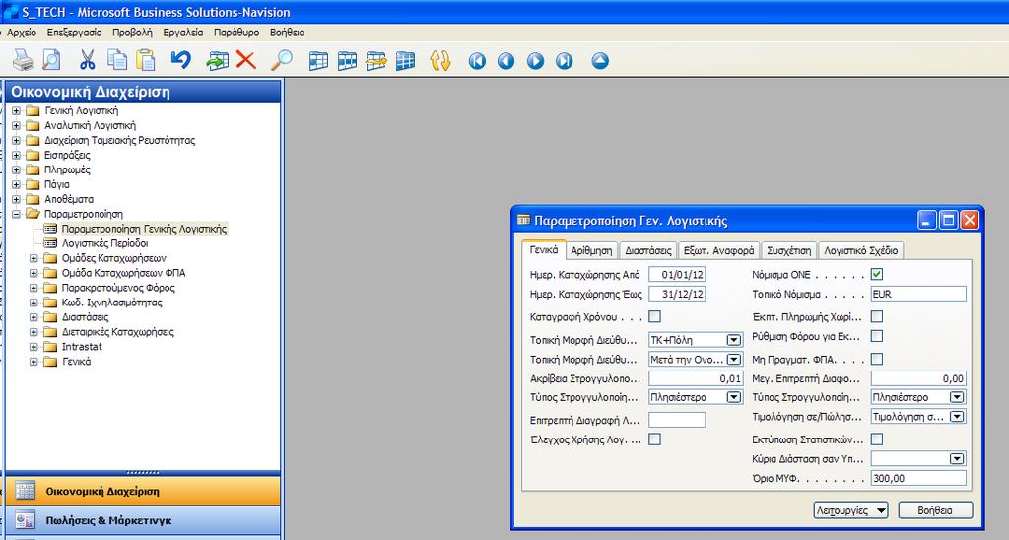Switch to Λογιστικό Σχέδιο tab

point(861,250)
